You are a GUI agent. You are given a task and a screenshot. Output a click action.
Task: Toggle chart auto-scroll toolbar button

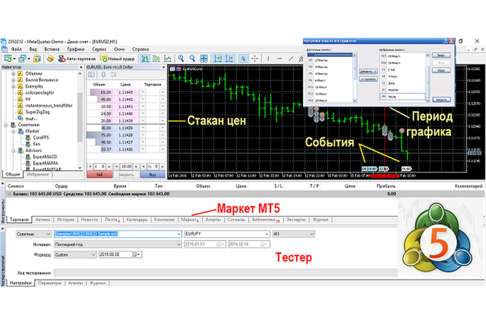coord(217,59)
